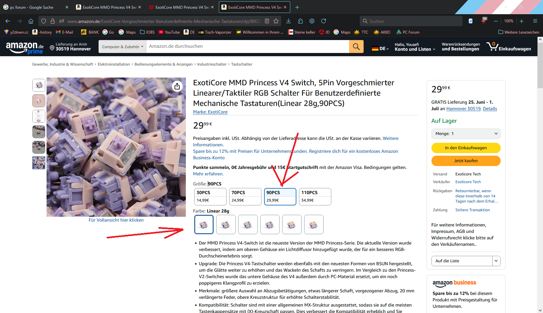Open the E-Mail Gmail bookmark
Viewport: 543px width, 313px height.
coord(64,32)
